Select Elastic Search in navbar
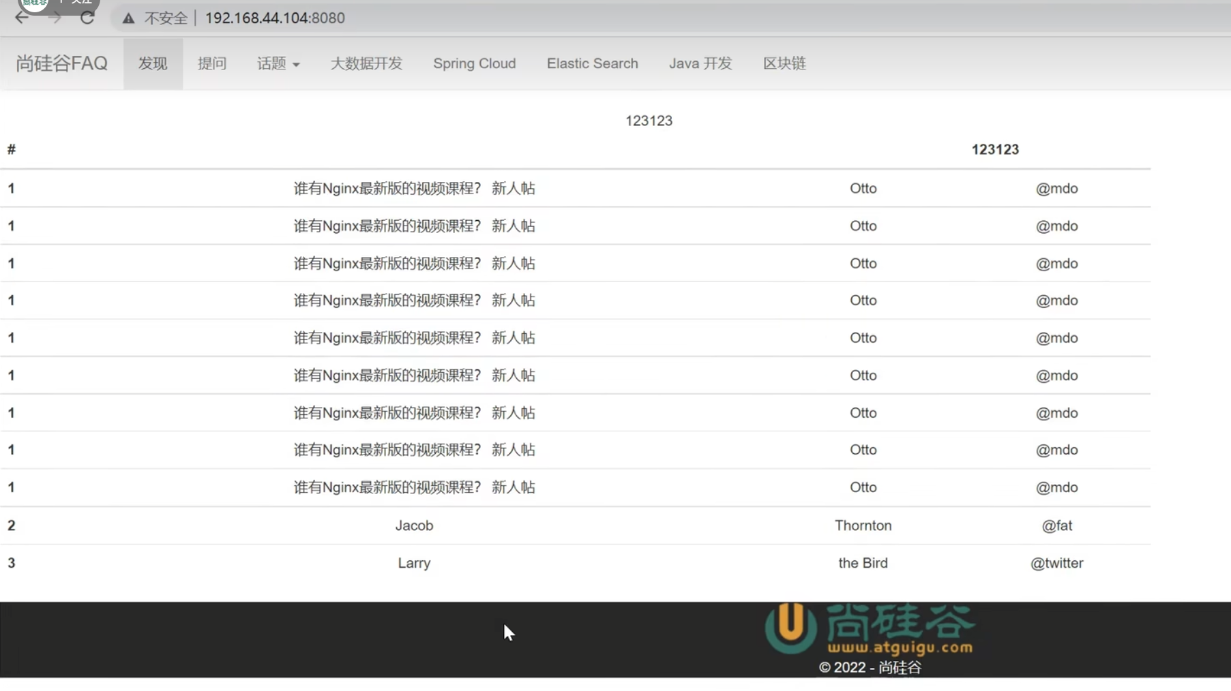The image size is (1231, 691). point(592,63)
